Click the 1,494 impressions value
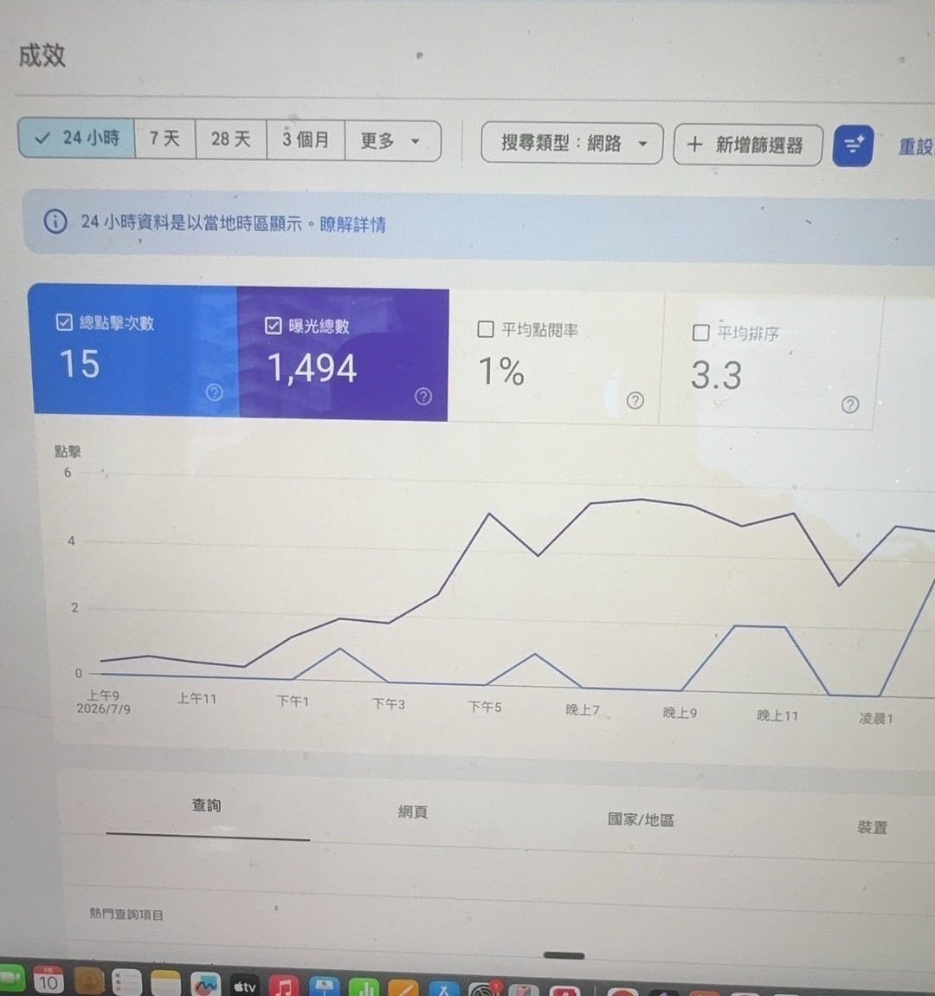The width and height of the screenshot is (935, 996). (312, 368)
